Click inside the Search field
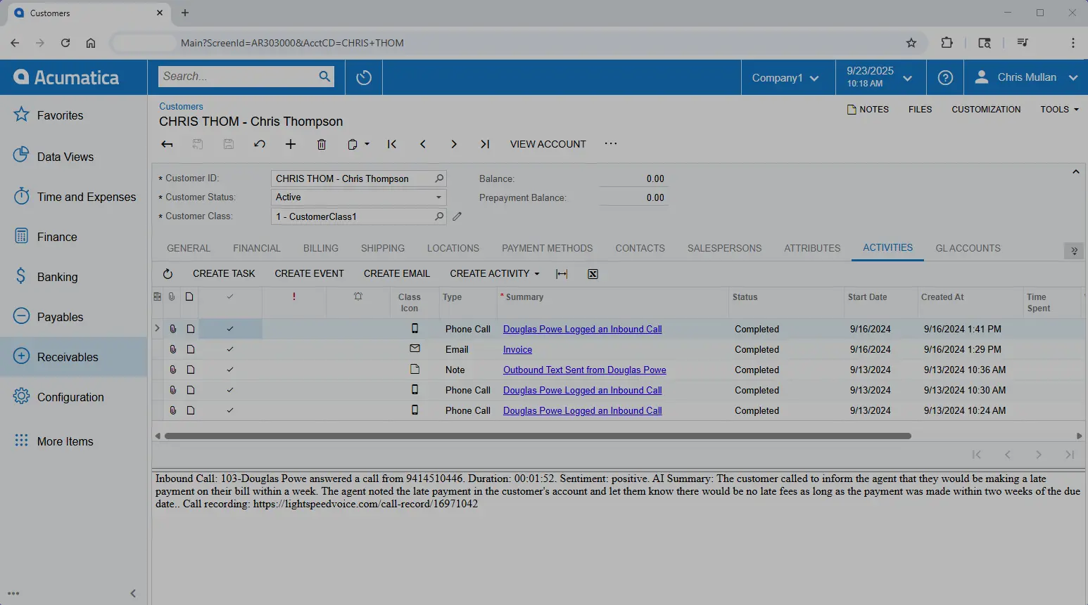1088x605 pixels. pos(239,76)
